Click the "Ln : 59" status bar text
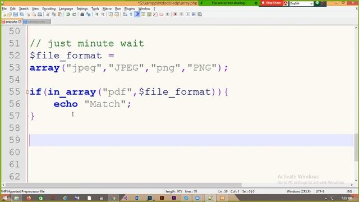The width and height of the screenshot is (359, 202). 223,191
